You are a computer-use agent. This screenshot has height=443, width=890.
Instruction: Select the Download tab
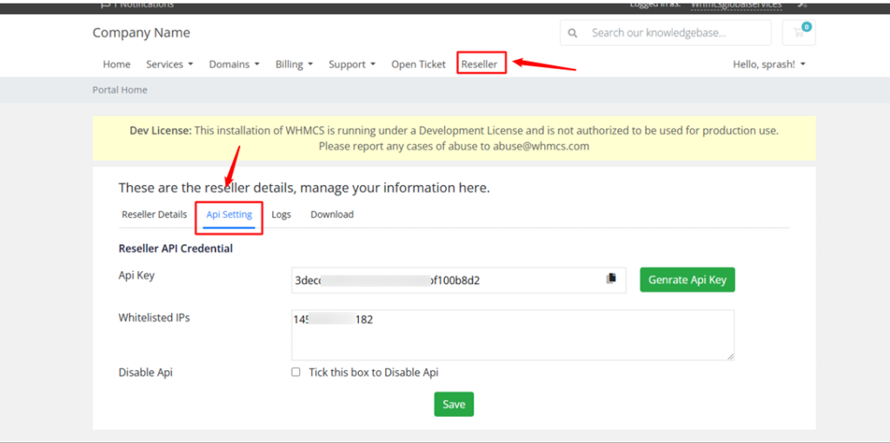point(332,215)
